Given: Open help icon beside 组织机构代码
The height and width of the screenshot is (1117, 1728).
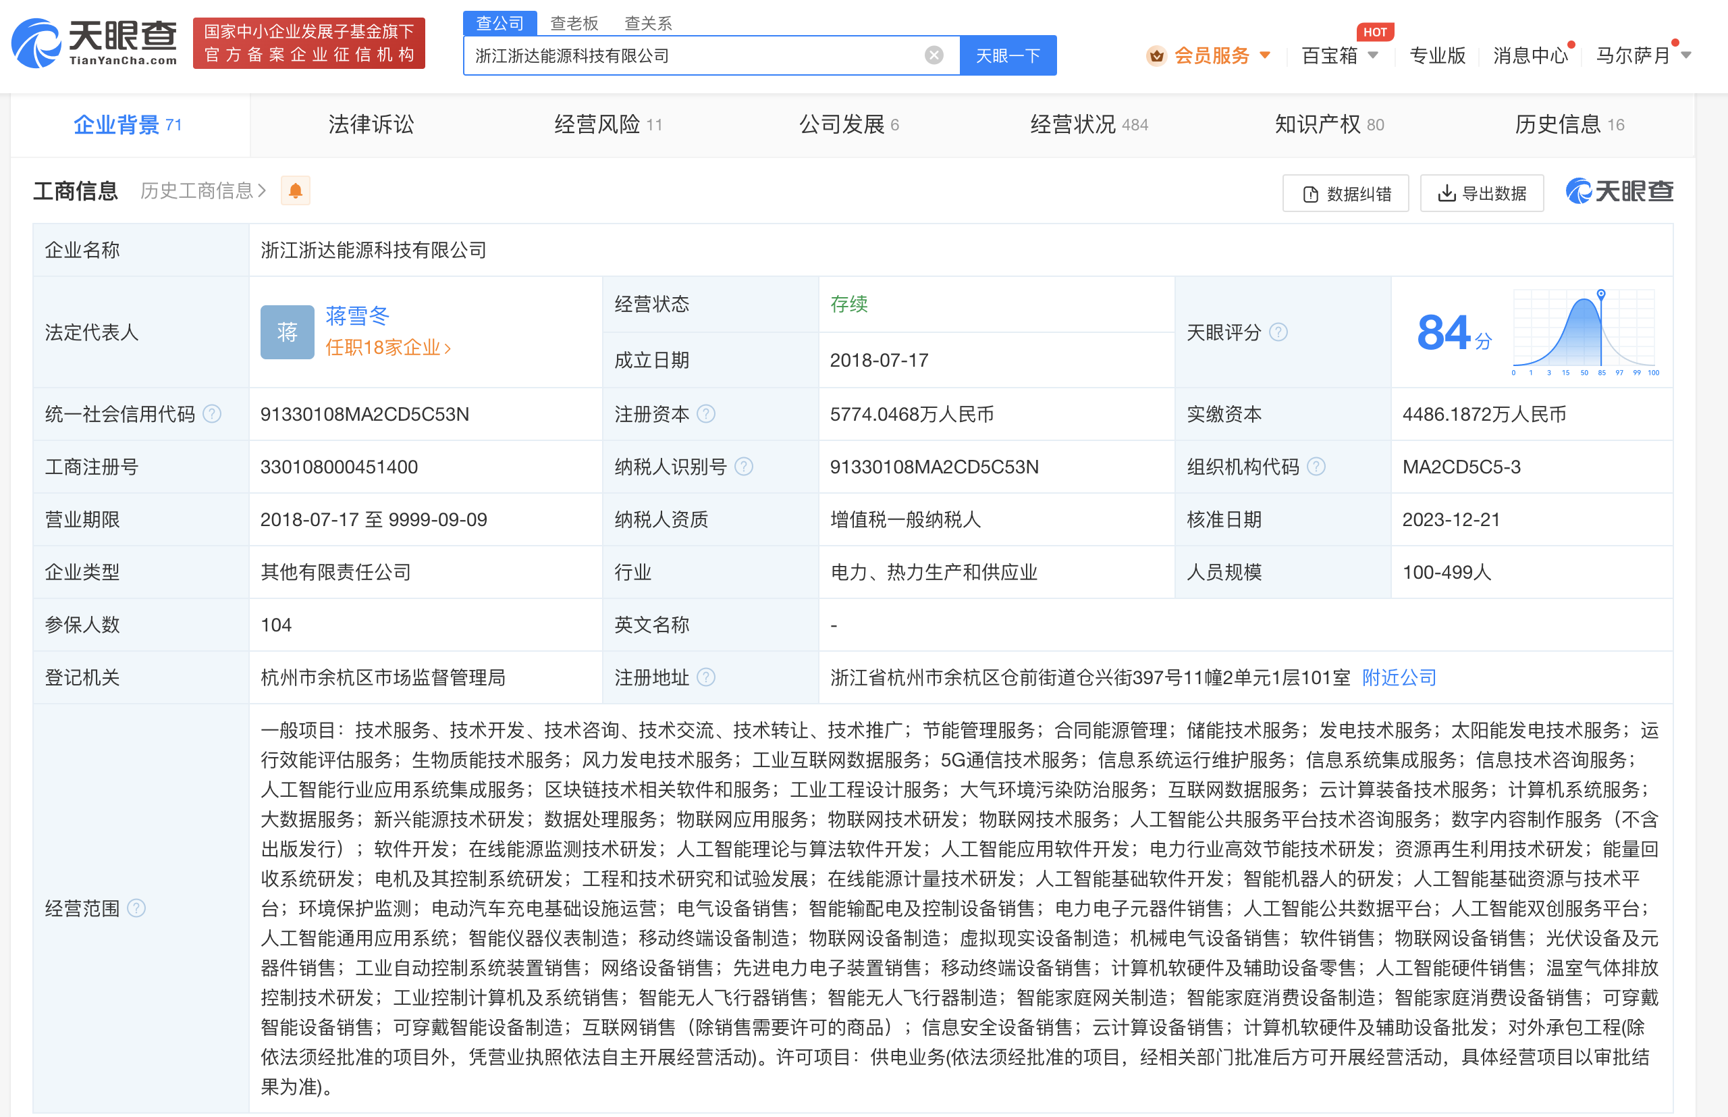Looking at the screenshot, I should [1316, 467].
